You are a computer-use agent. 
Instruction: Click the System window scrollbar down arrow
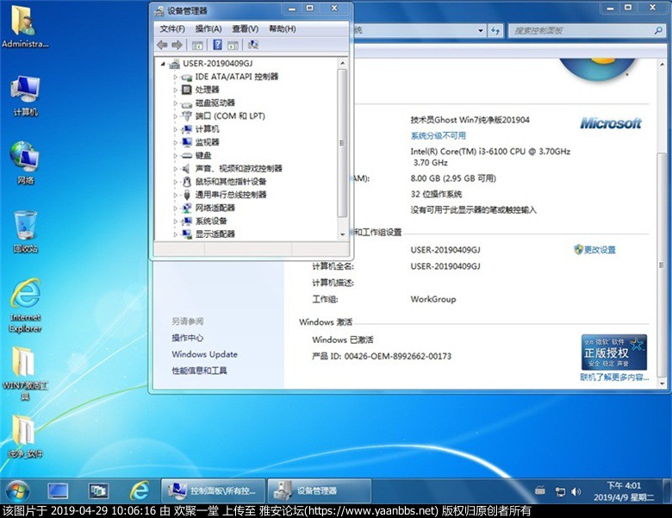pos(663,384)
